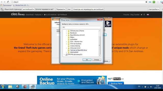Click Cancel in folder browse dialog
The height and width of the screenshot is (91, 163).
pyautogui.click(x=97, y=60)
